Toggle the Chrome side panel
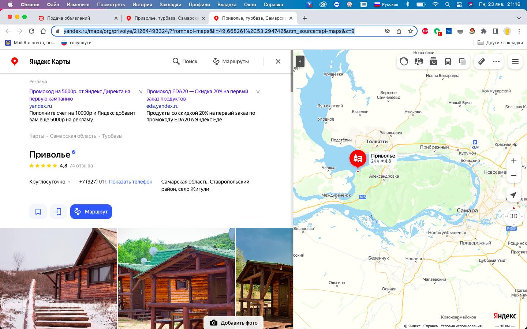This screenshot has height=329, width=527. coord(496,31)
